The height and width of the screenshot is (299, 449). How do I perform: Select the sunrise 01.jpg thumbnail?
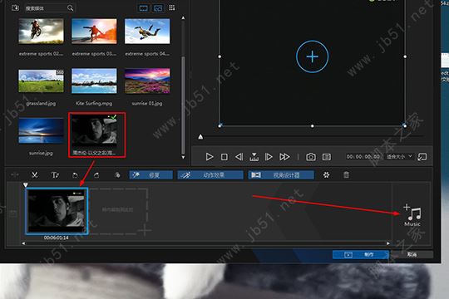(x=147, y=81)
